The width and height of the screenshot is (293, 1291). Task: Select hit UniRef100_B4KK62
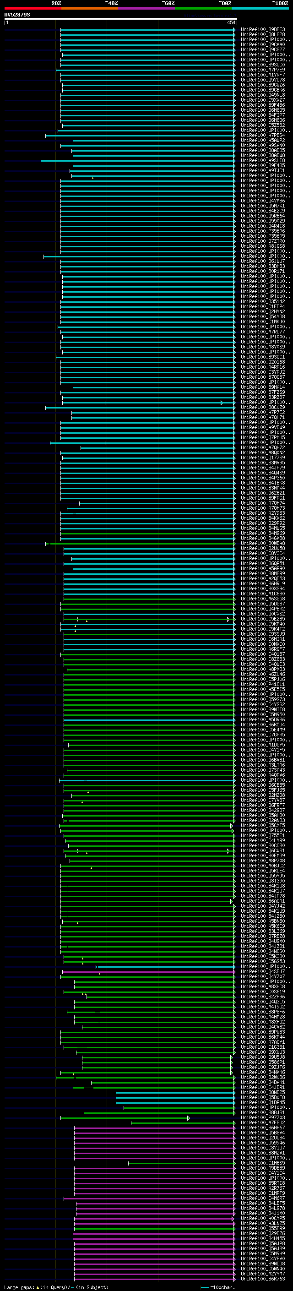pyautogui.click(x=262, y=518)
